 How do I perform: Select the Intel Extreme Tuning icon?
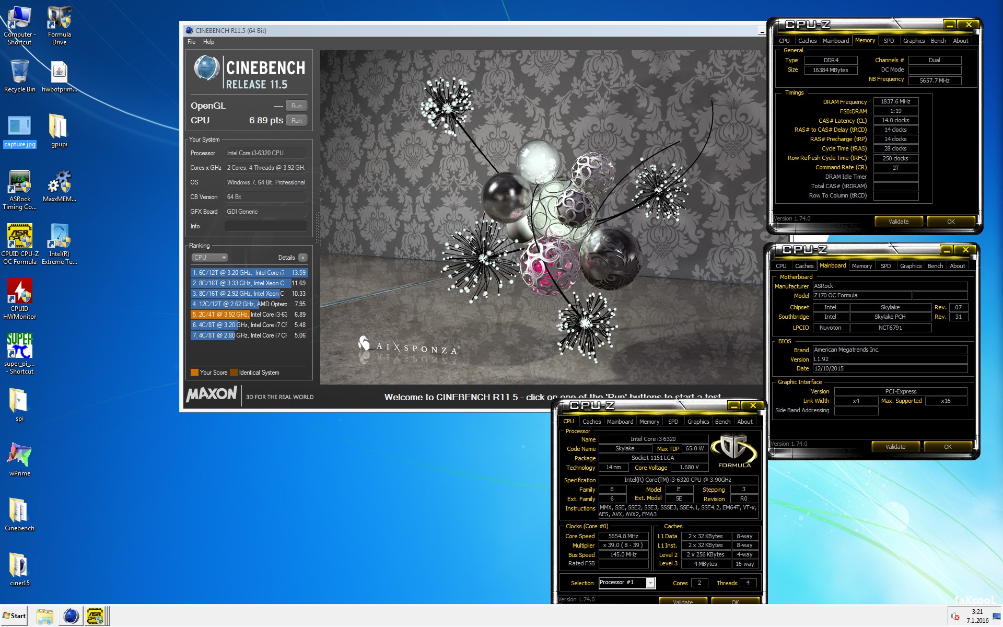coord(59,245)
